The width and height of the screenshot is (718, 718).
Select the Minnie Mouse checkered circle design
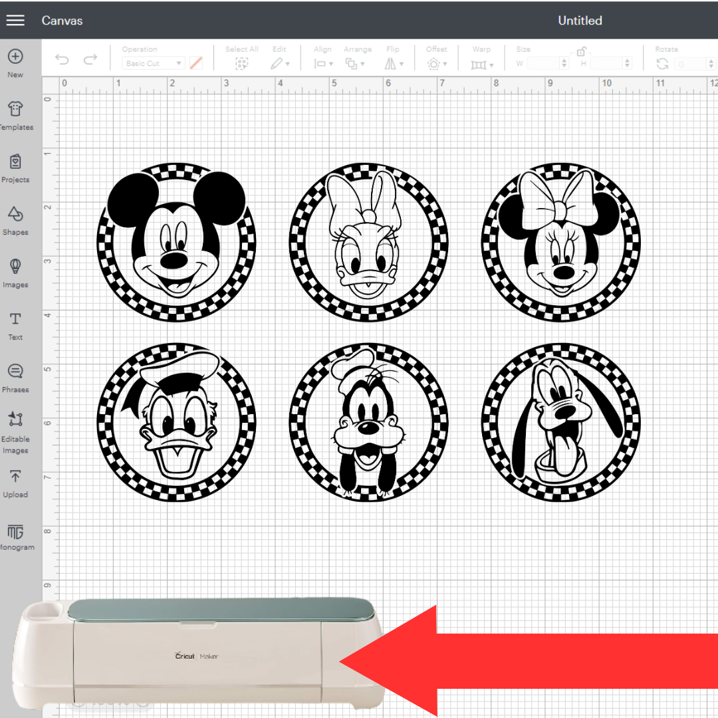[561, 242]
